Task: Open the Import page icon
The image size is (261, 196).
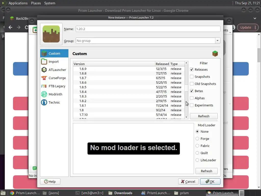Action: [x=44, y=62]
